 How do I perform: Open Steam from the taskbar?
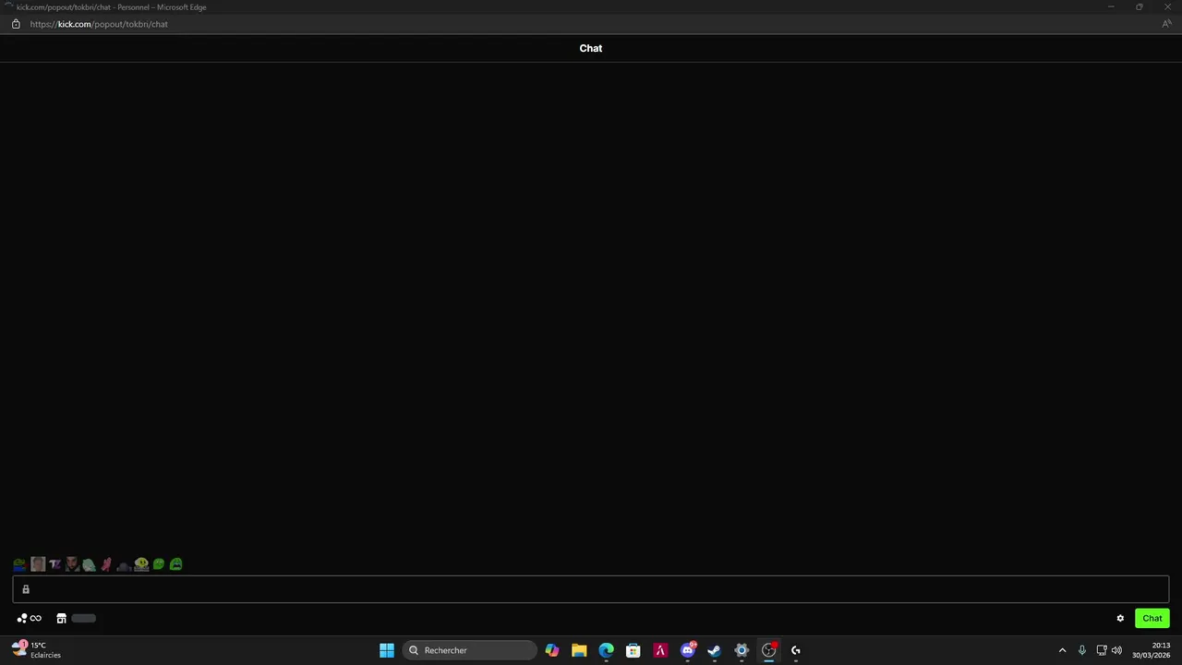click(x=714, y=650)
